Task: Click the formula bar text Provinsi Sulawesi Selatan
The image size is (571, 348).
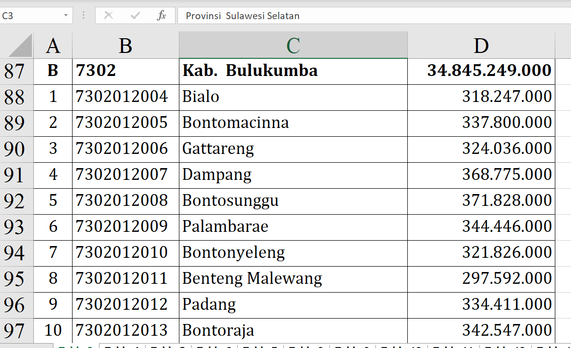Action: pyautogui.click(x=243, y=16)
